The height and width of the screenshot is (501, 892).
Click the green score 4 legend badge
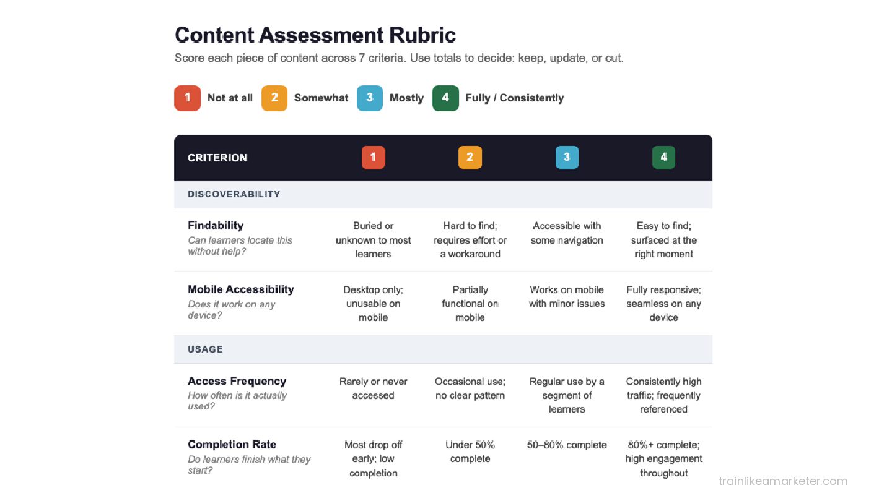(445, 98)
